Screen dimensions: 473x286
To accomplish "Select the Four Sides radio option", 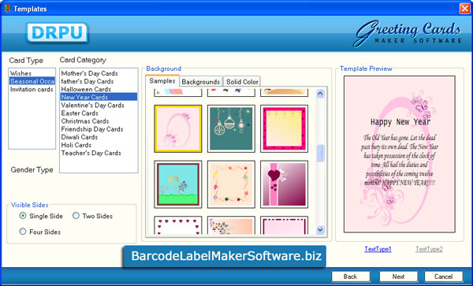I will click(23, 232).
